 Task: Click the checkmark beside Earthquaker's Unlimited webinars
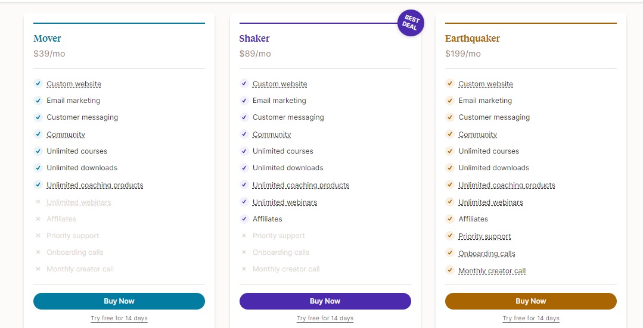(x=450, y=202)
